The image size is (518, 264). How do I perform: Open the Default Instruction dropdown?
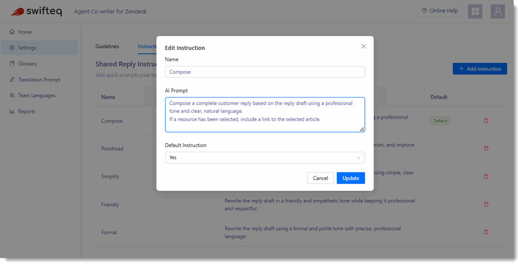pos(265,158)
